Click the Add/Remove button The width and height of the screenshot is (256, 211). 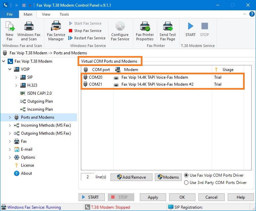[131, 177]
